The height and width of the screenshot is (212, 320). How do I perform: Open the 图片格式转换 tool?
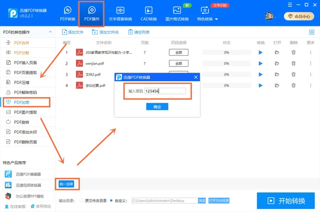(x=177, y=14)
